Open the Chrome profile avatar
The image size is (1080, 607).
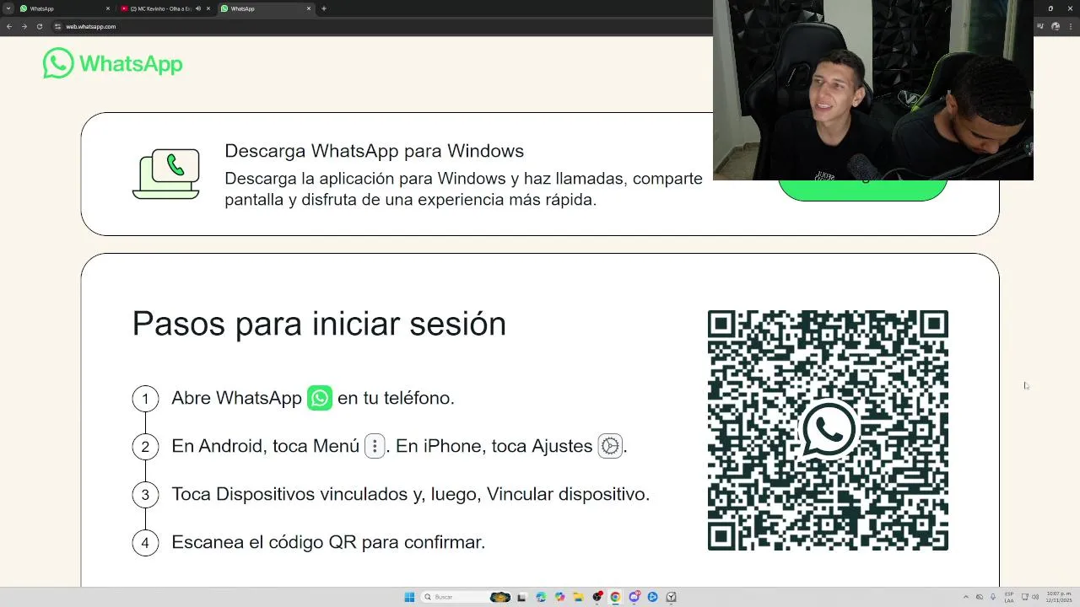(1056, 26)
